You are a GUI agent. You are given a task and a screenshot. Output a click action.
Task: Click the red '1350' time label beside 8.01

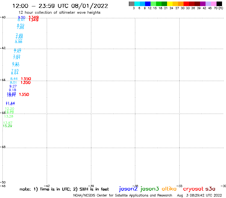click(26, 83)
